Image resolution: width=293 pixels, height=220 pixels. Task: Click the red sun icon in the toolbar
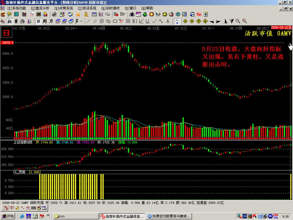pos(152,14)
